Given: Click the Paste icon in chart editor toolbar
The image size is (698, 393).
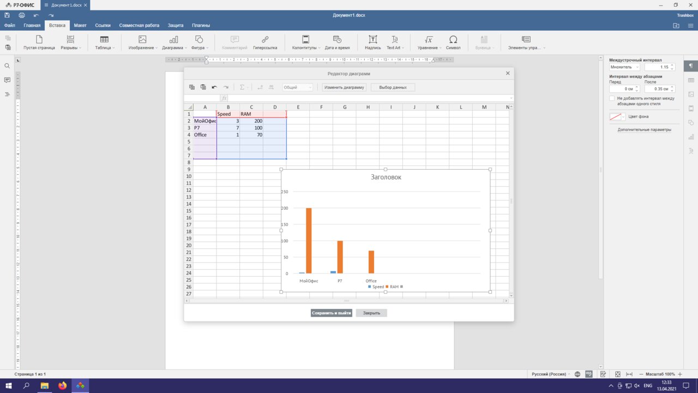Looking at the screenshot, I should pos(203,87).
